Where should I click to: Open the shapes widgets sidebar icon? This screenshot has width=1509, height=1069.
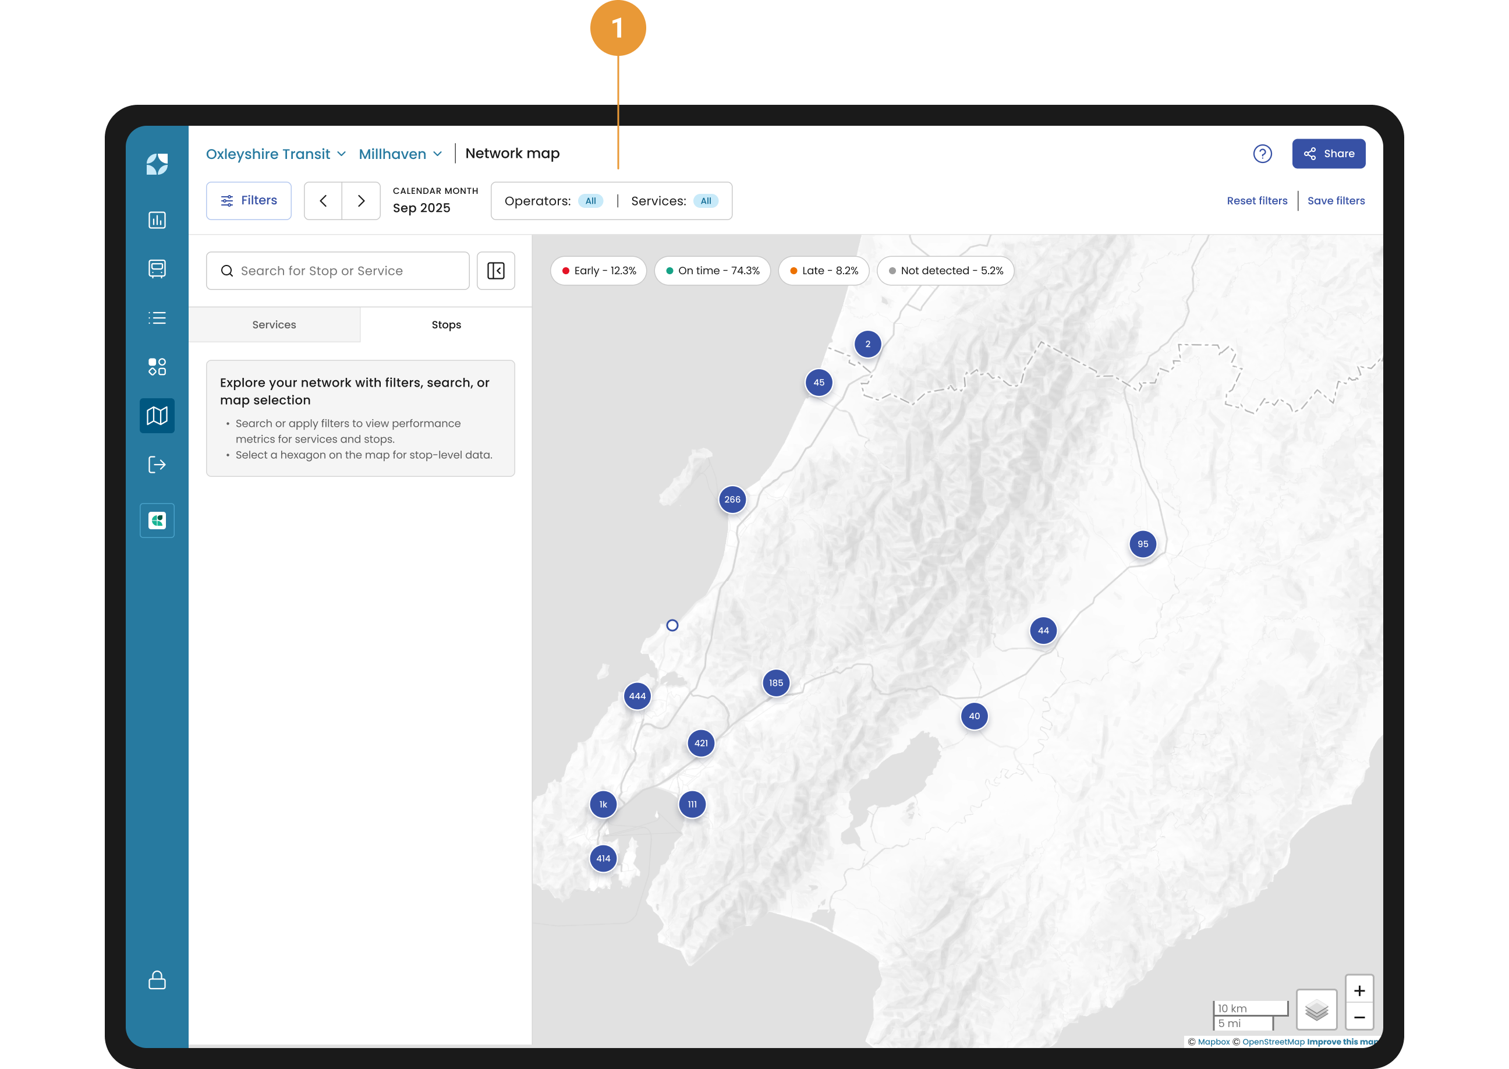[157, 367]
